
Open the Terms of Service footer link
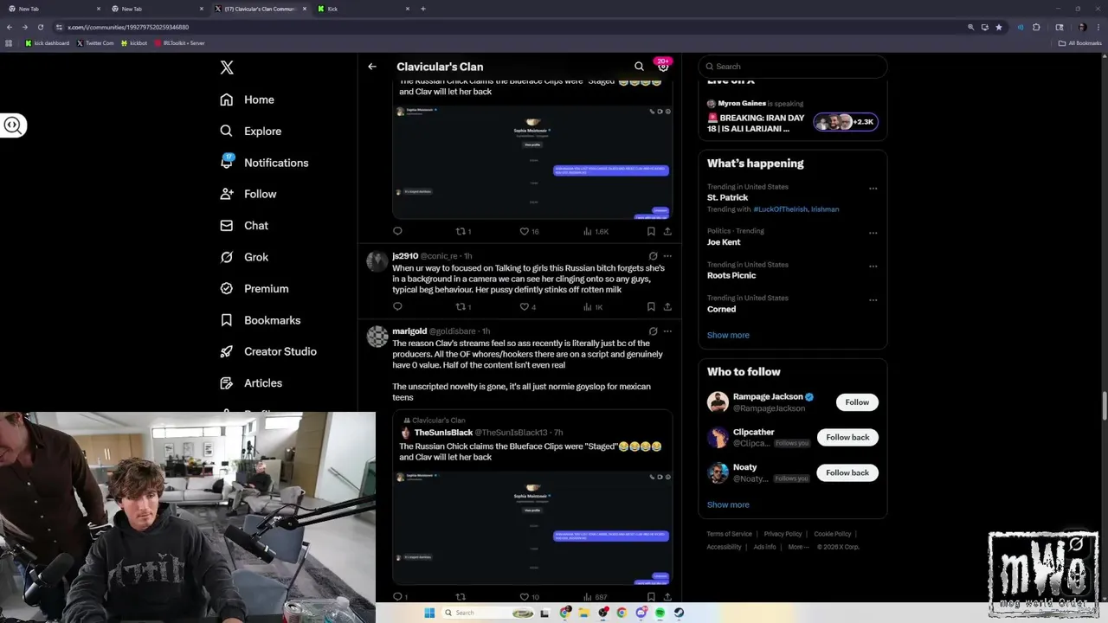729,534
